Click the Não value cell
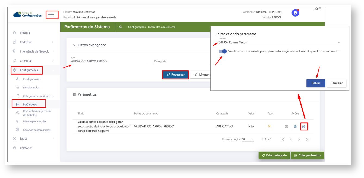This screenshot has width=364, height=178. (251, 126)
